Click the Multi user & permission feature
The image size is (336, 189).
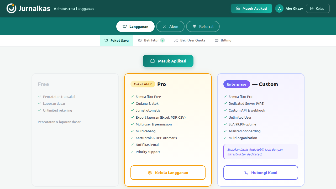click(x=154, y=124)
